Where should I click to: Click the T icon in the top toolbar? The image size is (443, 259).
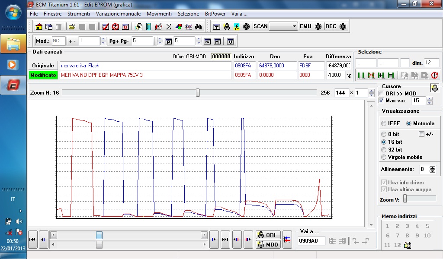point(217,26)
